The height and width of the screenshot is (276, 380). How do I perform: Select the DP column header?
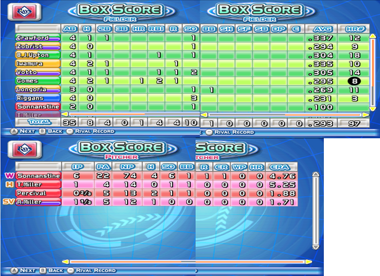[279, 29]
